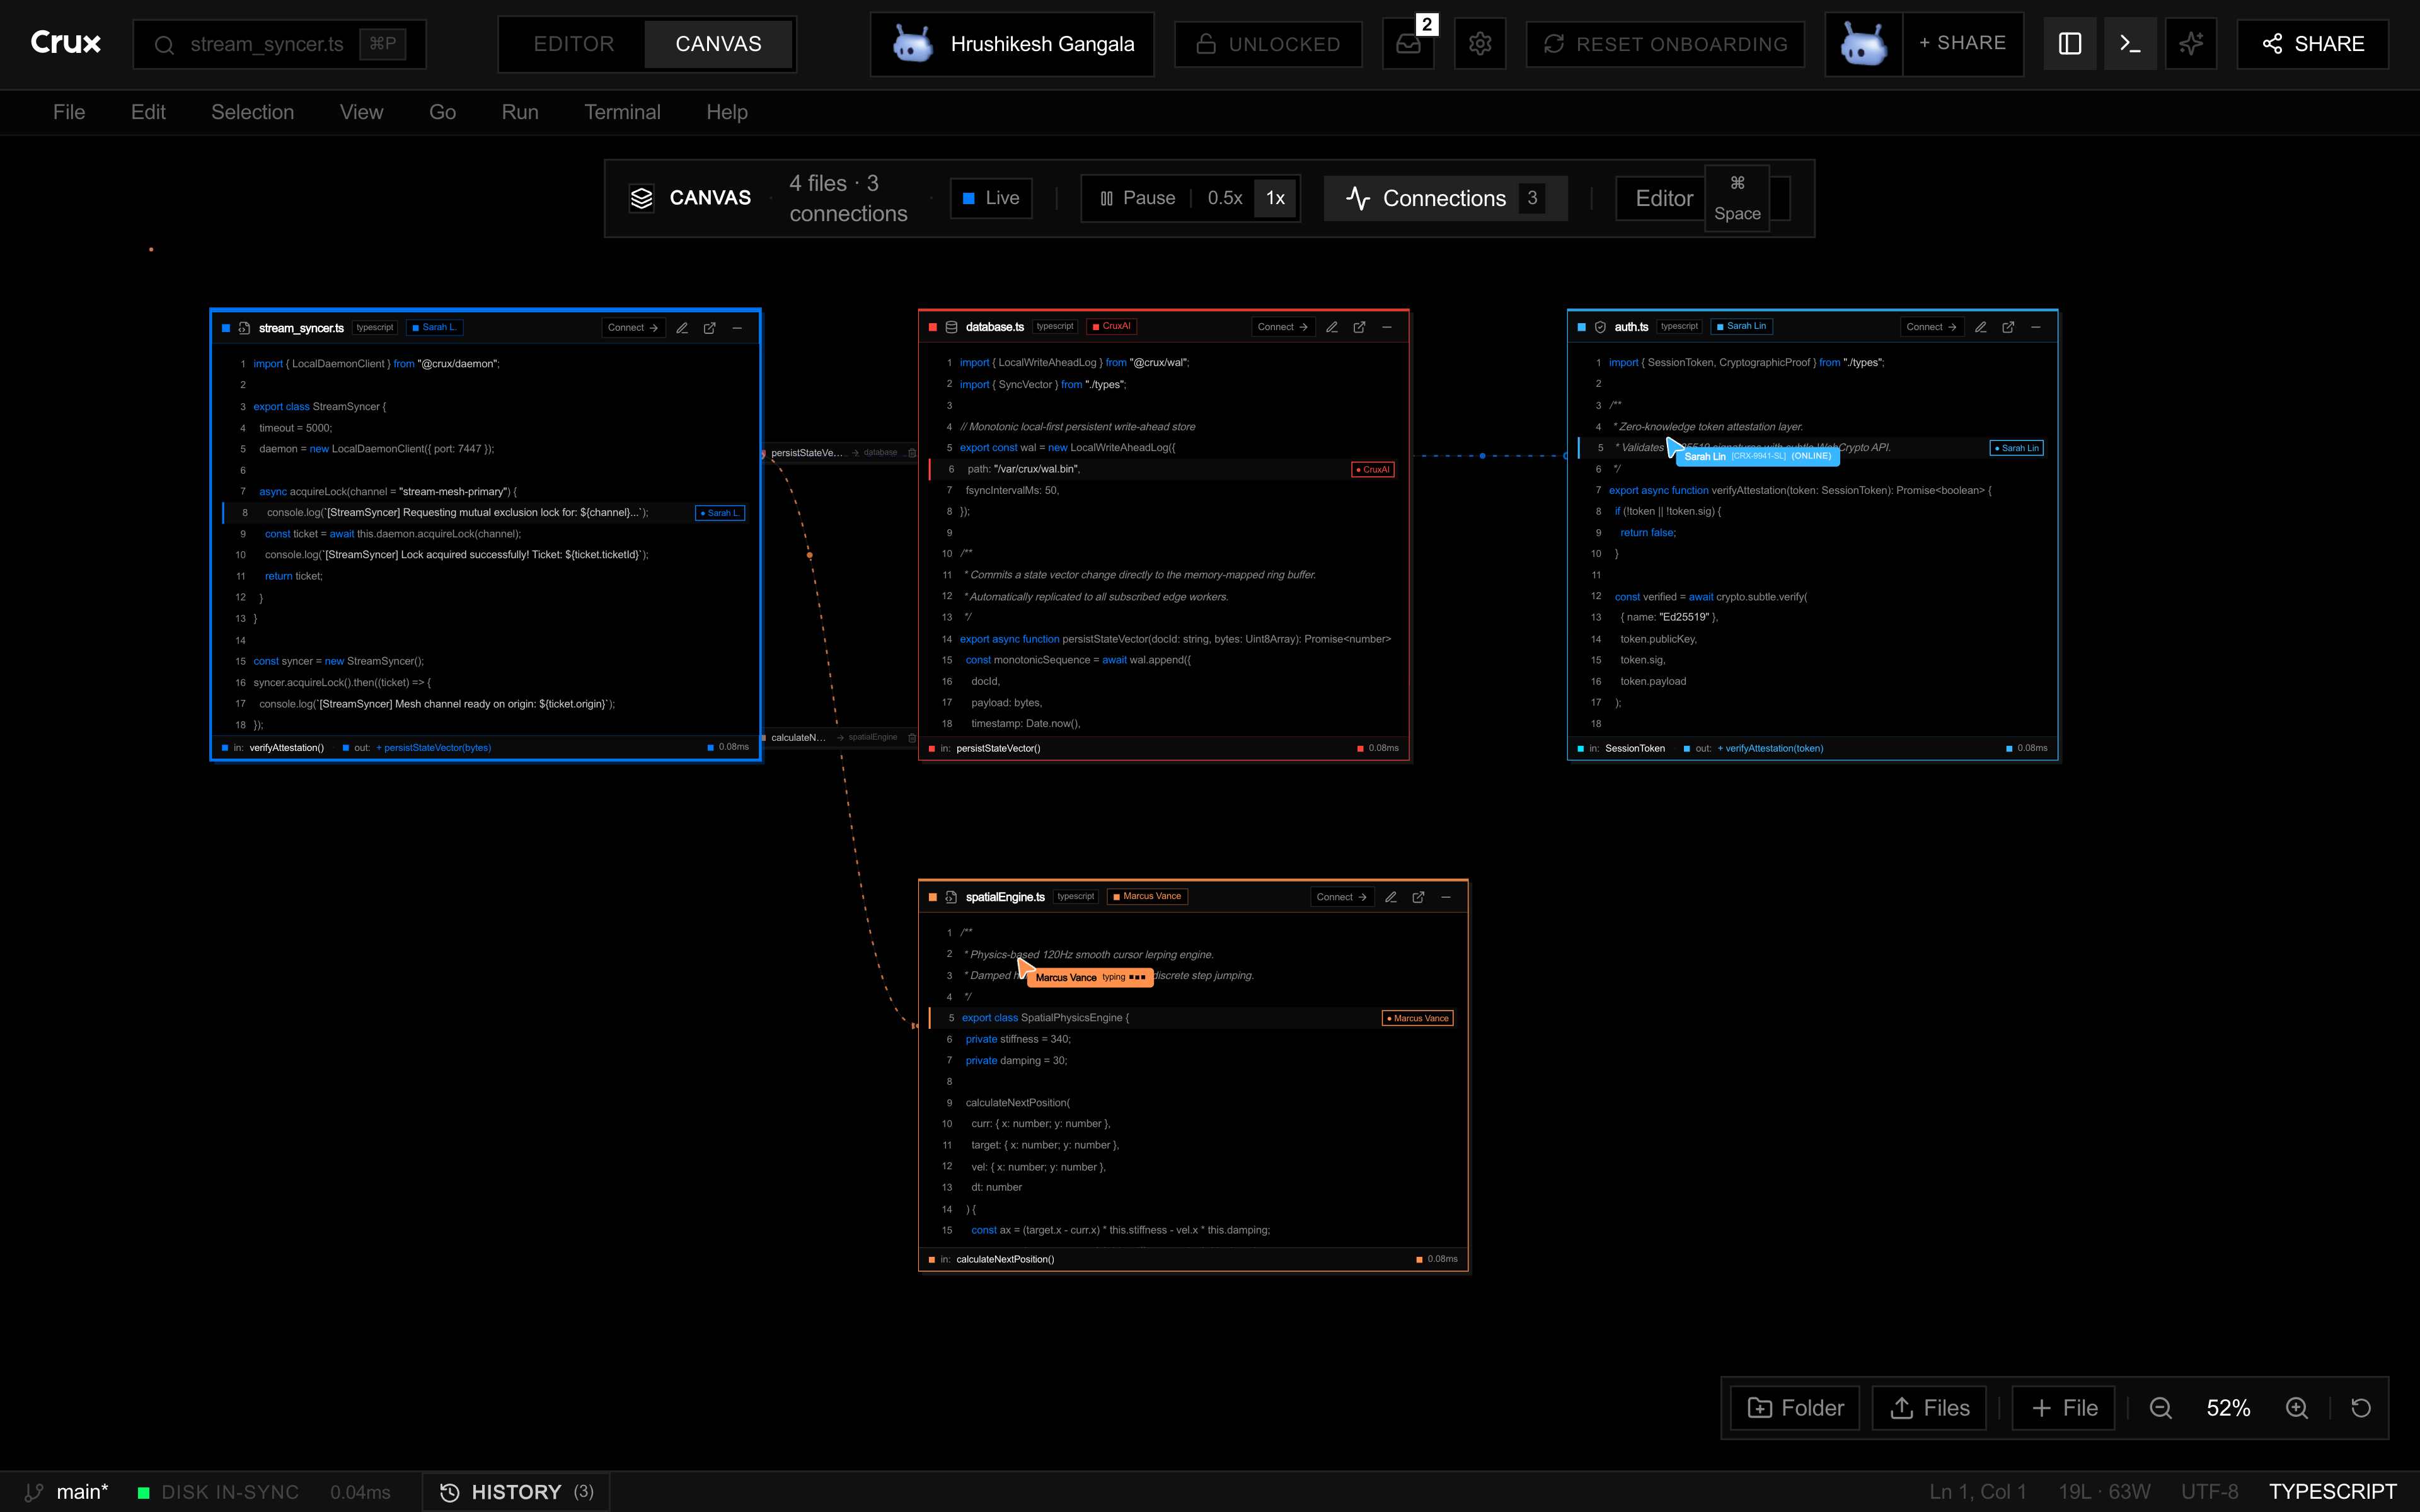Zoom in the canvas

point(2297,1408)
